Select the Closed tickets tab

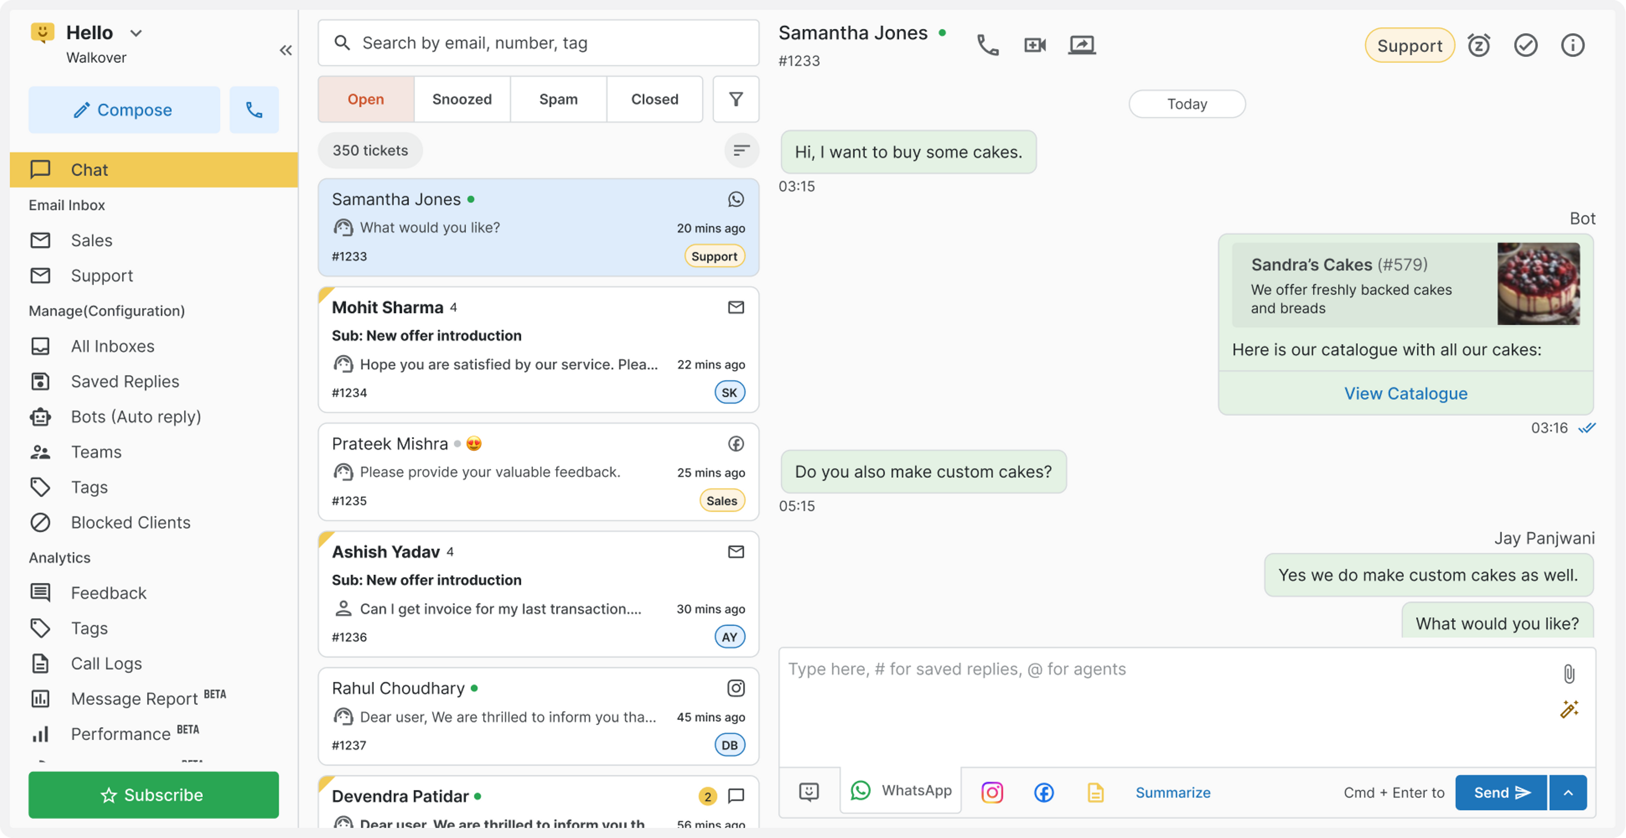click(654, 98)
